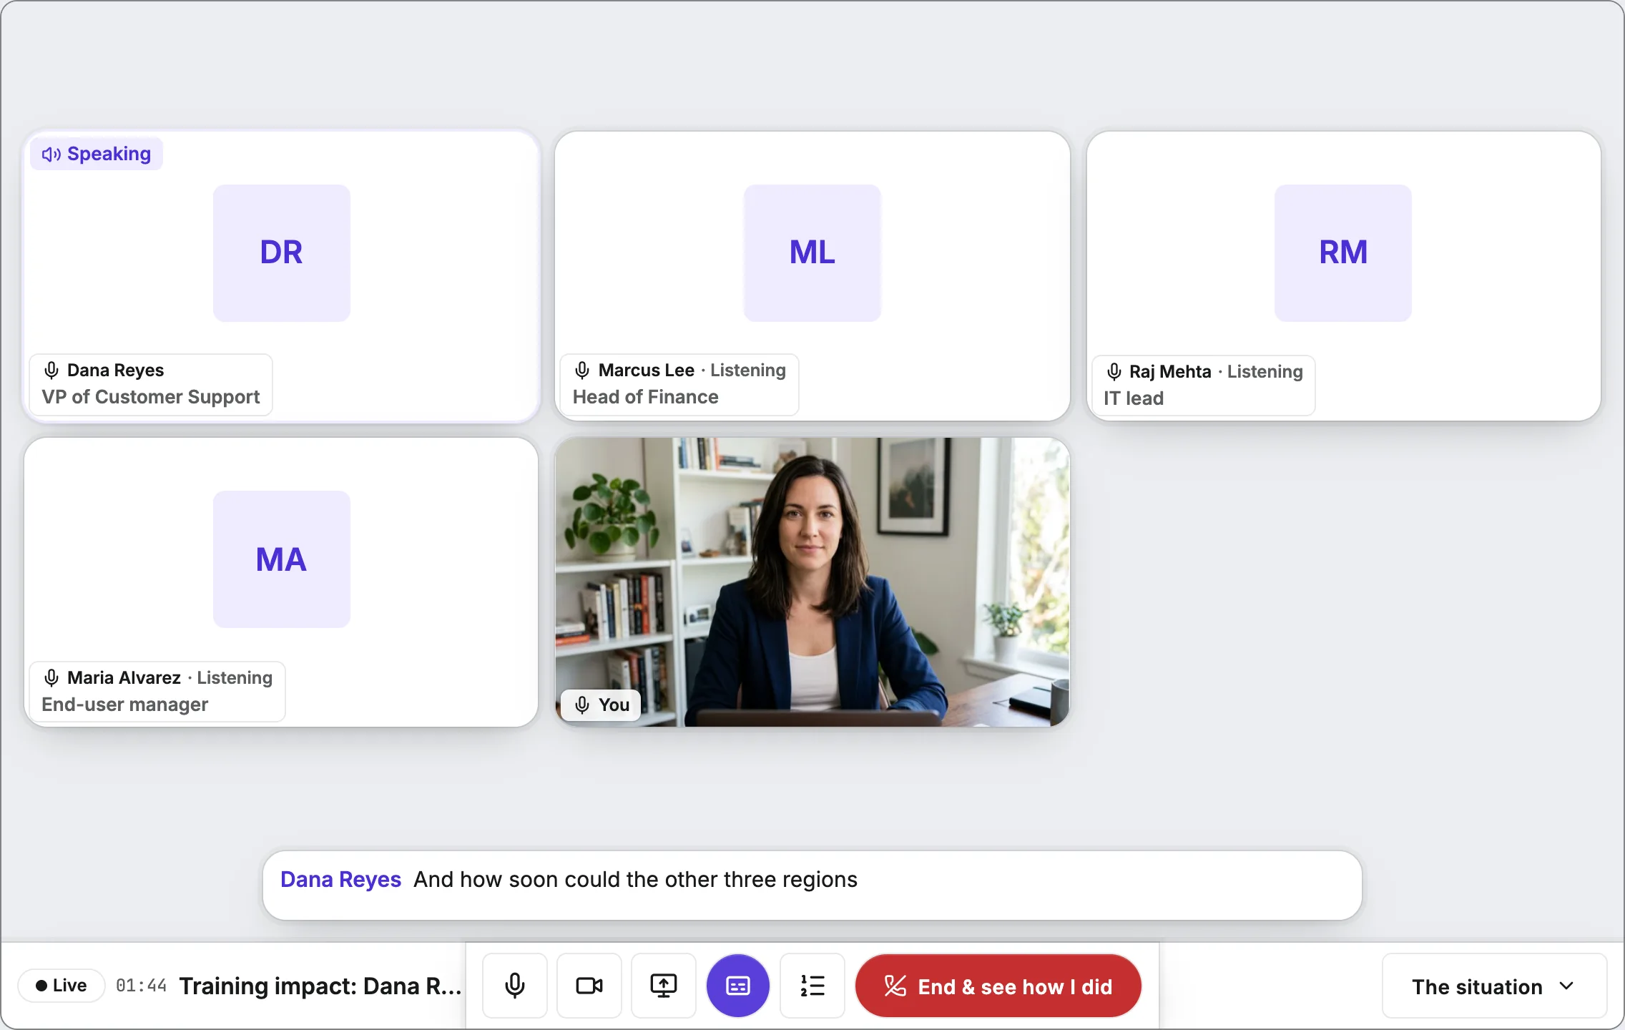Click mic icon beside Maria Alvarez name
The image size is (1625, 1030).
pos(51,677)
